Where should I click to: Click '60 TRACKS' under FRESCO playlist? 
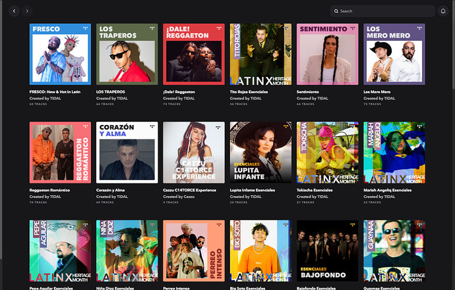(38, 104)
